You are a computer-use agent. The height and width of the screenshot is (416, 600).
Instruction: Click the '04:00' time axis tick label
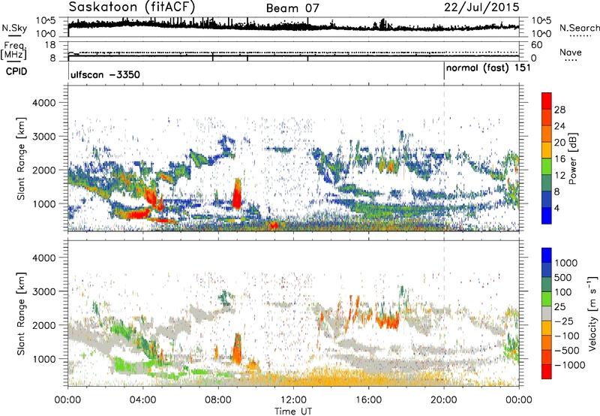(143, 400)
